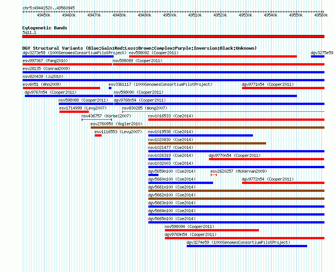Click the small blue esv3361117 gain bar
This screenshot has height=272, width=335.
[110, 88]
